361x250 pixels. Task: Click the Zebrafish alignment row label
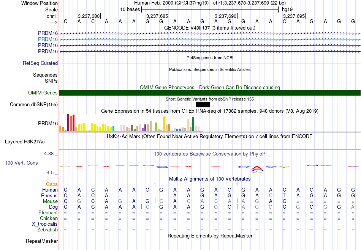pyautogui.click(x=47, y=230)
